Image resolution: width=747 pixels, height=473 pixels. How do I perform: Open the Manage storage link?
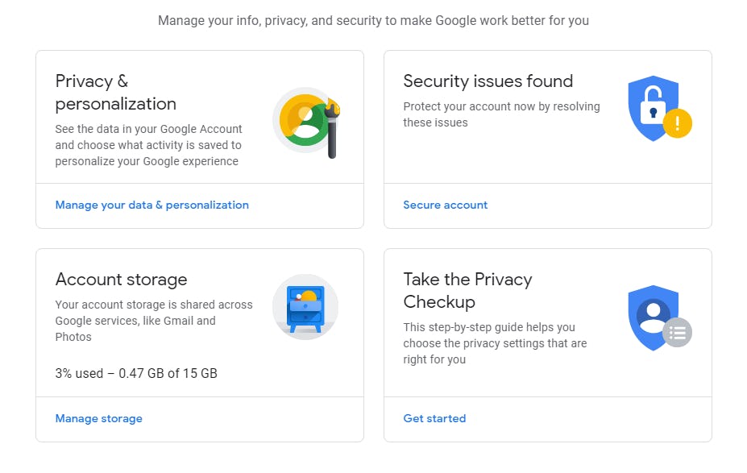pos(98,419)
